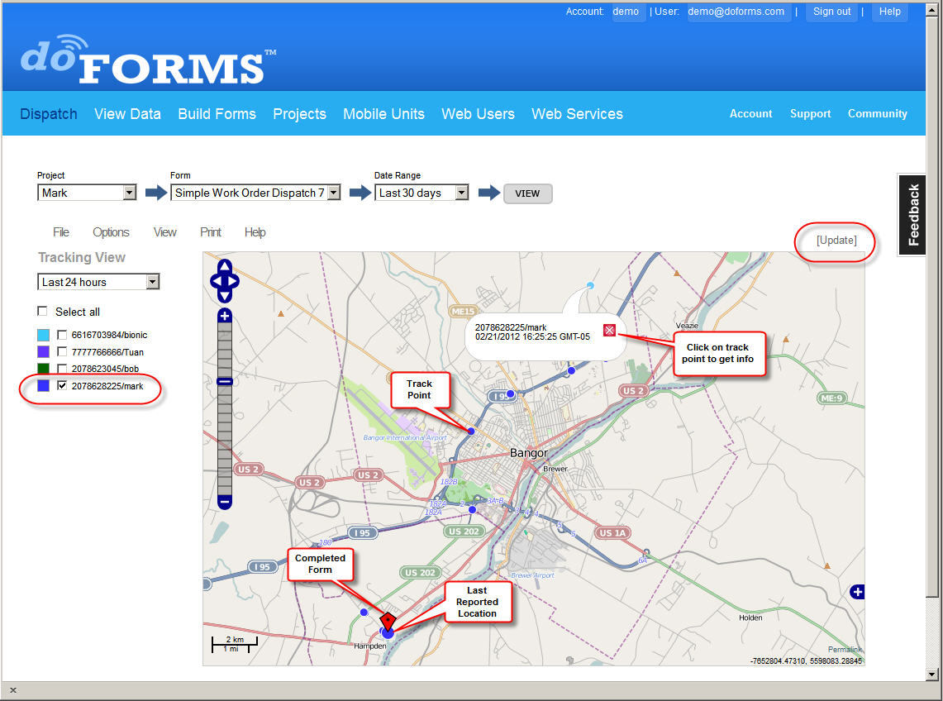Click the green bob color swatch
Screen dimensions: 943x701
click(x=43, y=368)
